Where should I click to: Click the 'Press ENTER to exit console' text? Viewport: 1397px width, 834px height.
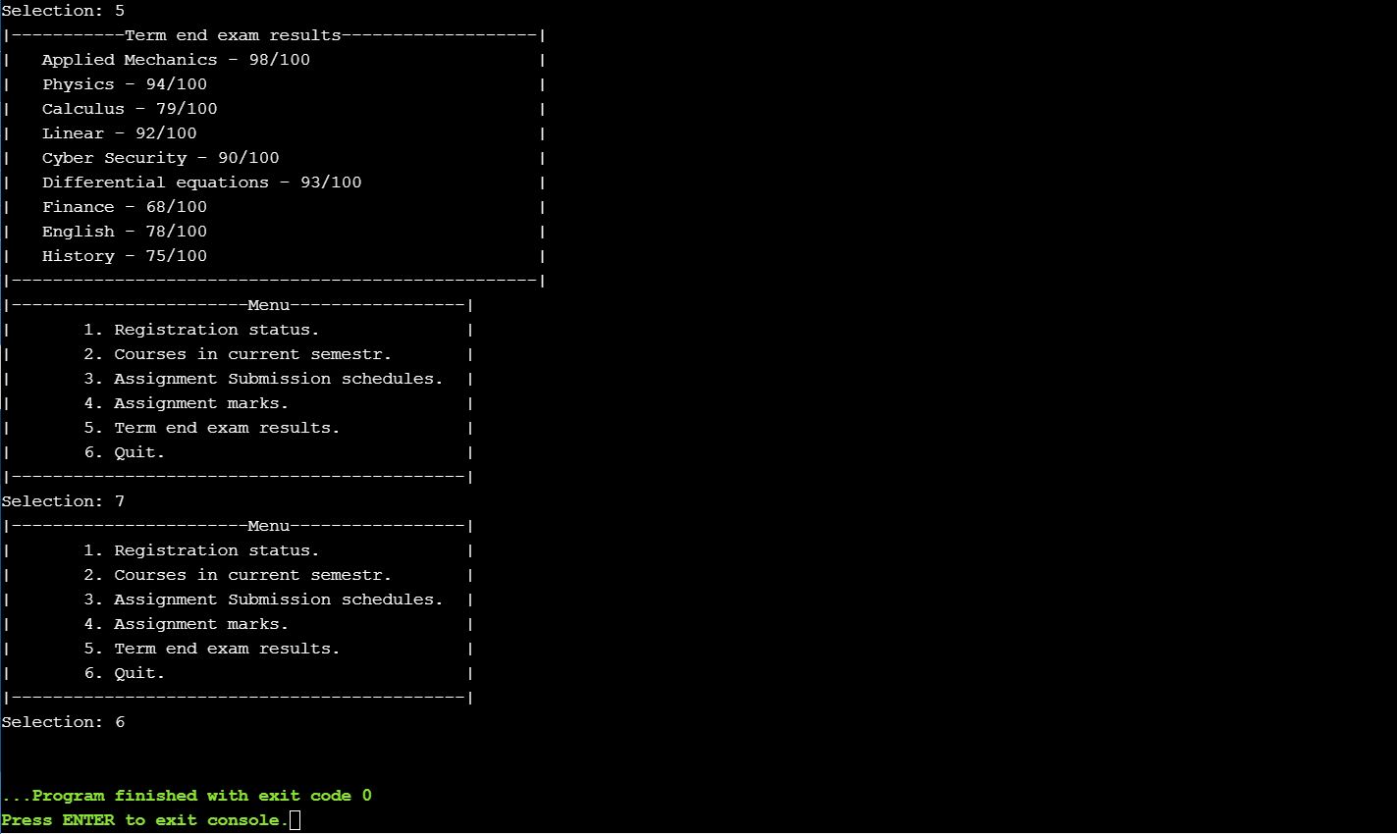tap(145, 820)
